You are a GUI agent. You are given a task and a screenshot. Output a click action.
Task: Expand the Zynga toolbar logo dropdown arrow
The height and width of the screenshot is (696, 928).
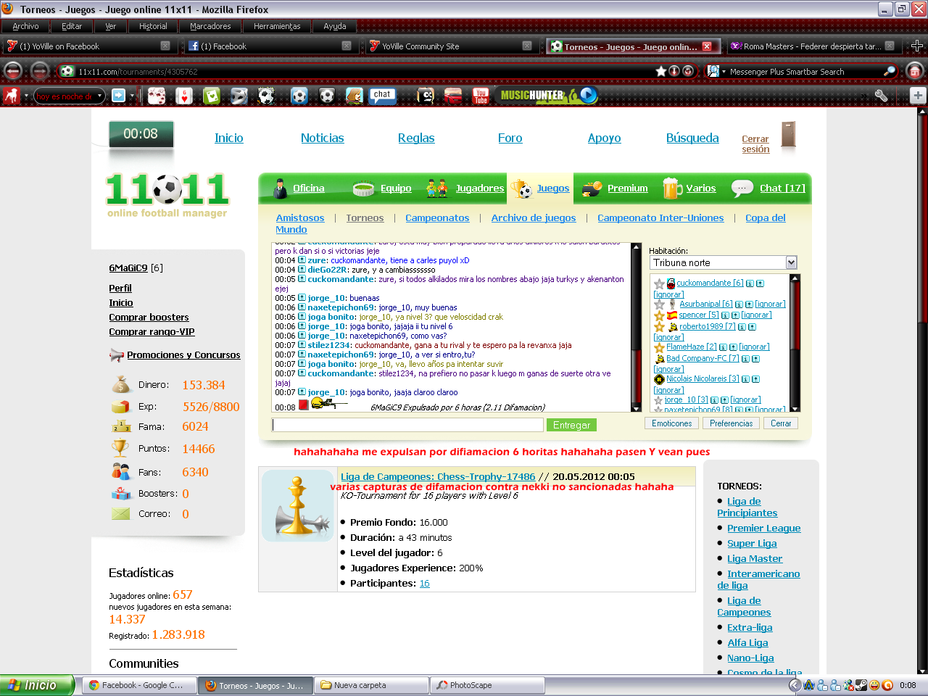(26, 96)
